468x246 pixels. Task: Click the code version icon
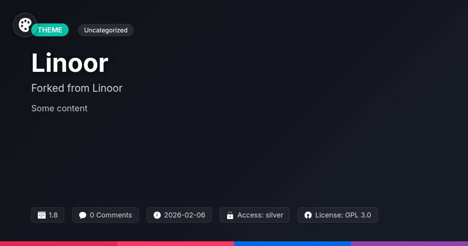pos(41,215)
